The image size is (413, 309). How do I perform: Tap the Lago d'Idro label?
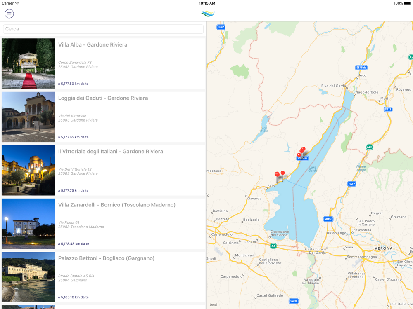(264, 129)
